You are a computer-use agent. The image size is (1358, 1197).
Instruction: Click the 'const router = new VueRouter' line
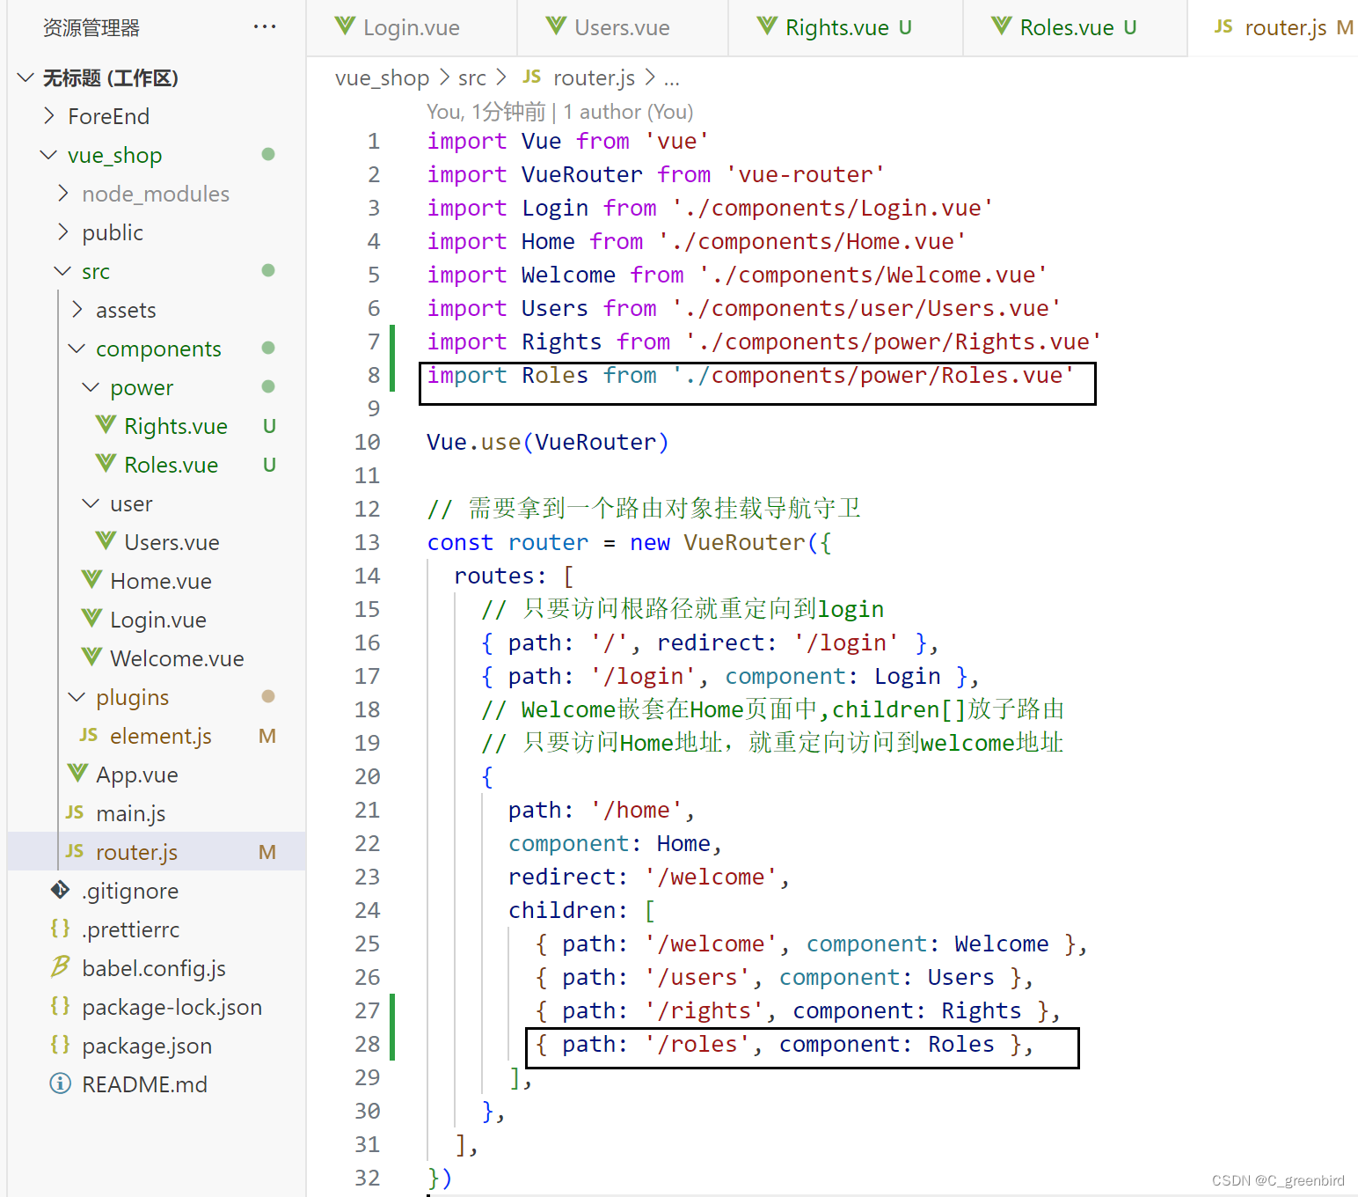pos(629,542)
